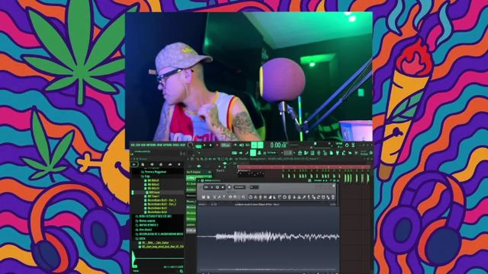Viewport: 488px width, 274px height.
Task: Click the 0:00 song time display
Action: 278,145
